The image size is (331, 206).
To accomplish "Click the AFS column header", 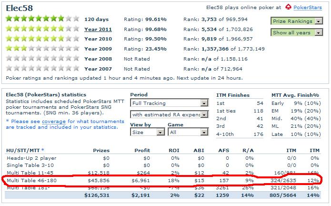I will pos(224,150).
